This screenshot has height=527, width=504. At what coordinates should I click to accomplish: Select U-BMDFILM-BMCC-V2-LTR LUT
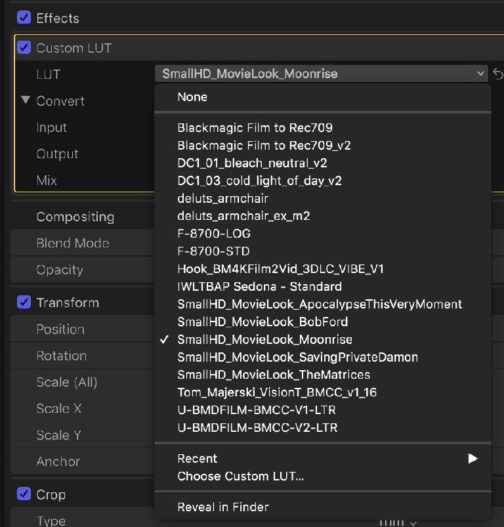(258, 428)
